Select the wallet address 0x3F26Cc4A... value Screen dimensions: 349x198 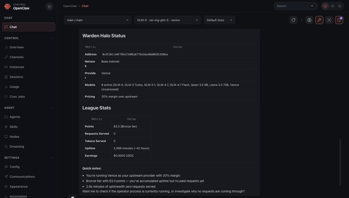pyautogui.click(x=135, y=54)
